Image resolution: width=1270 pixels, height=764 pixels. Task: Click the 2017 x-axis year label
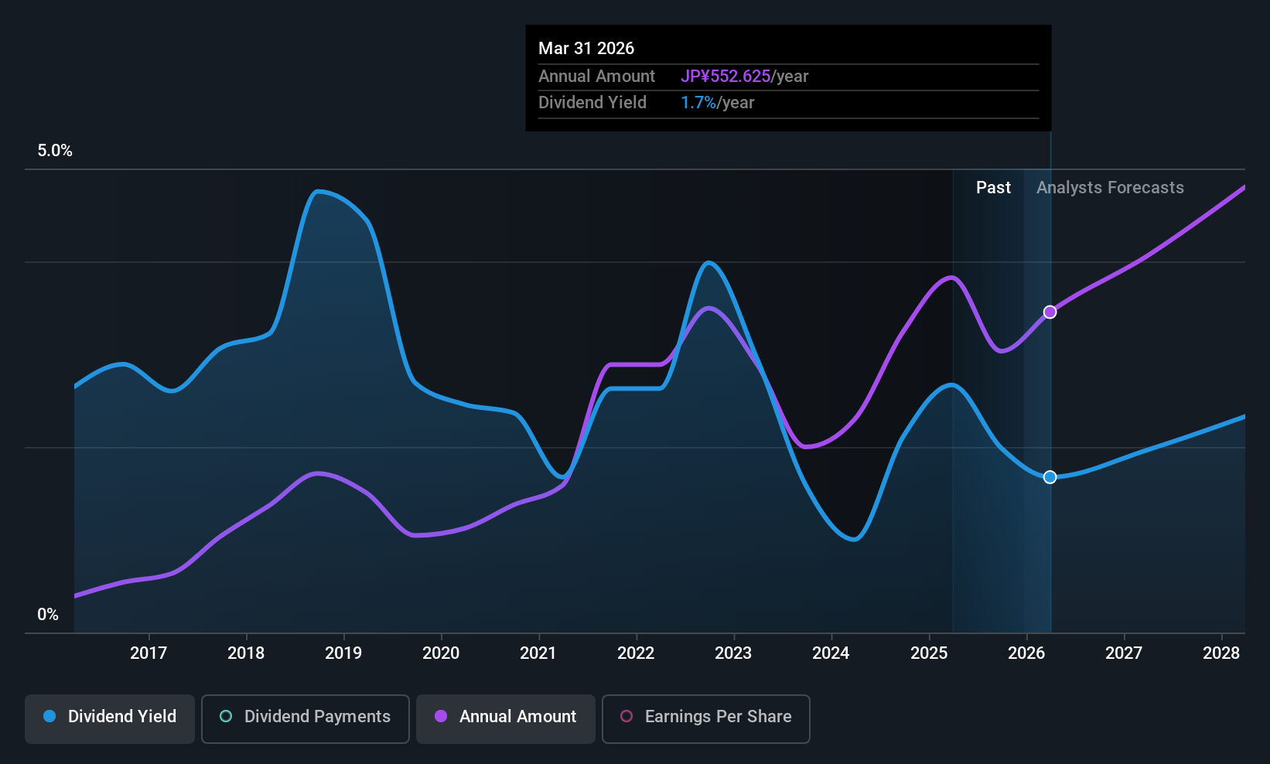click(x=149, y=653)
